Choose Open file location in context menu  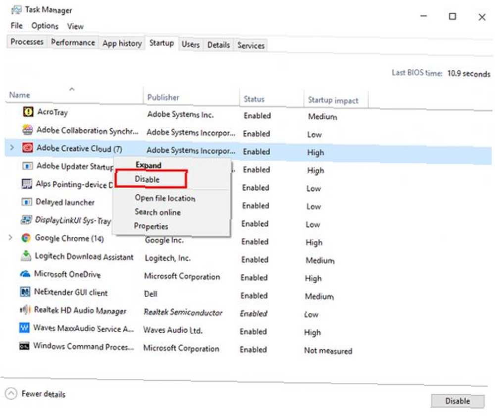165,198
